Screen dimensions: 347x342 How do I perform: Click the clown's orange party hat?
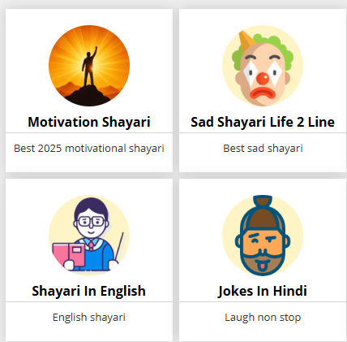(246, 39)
